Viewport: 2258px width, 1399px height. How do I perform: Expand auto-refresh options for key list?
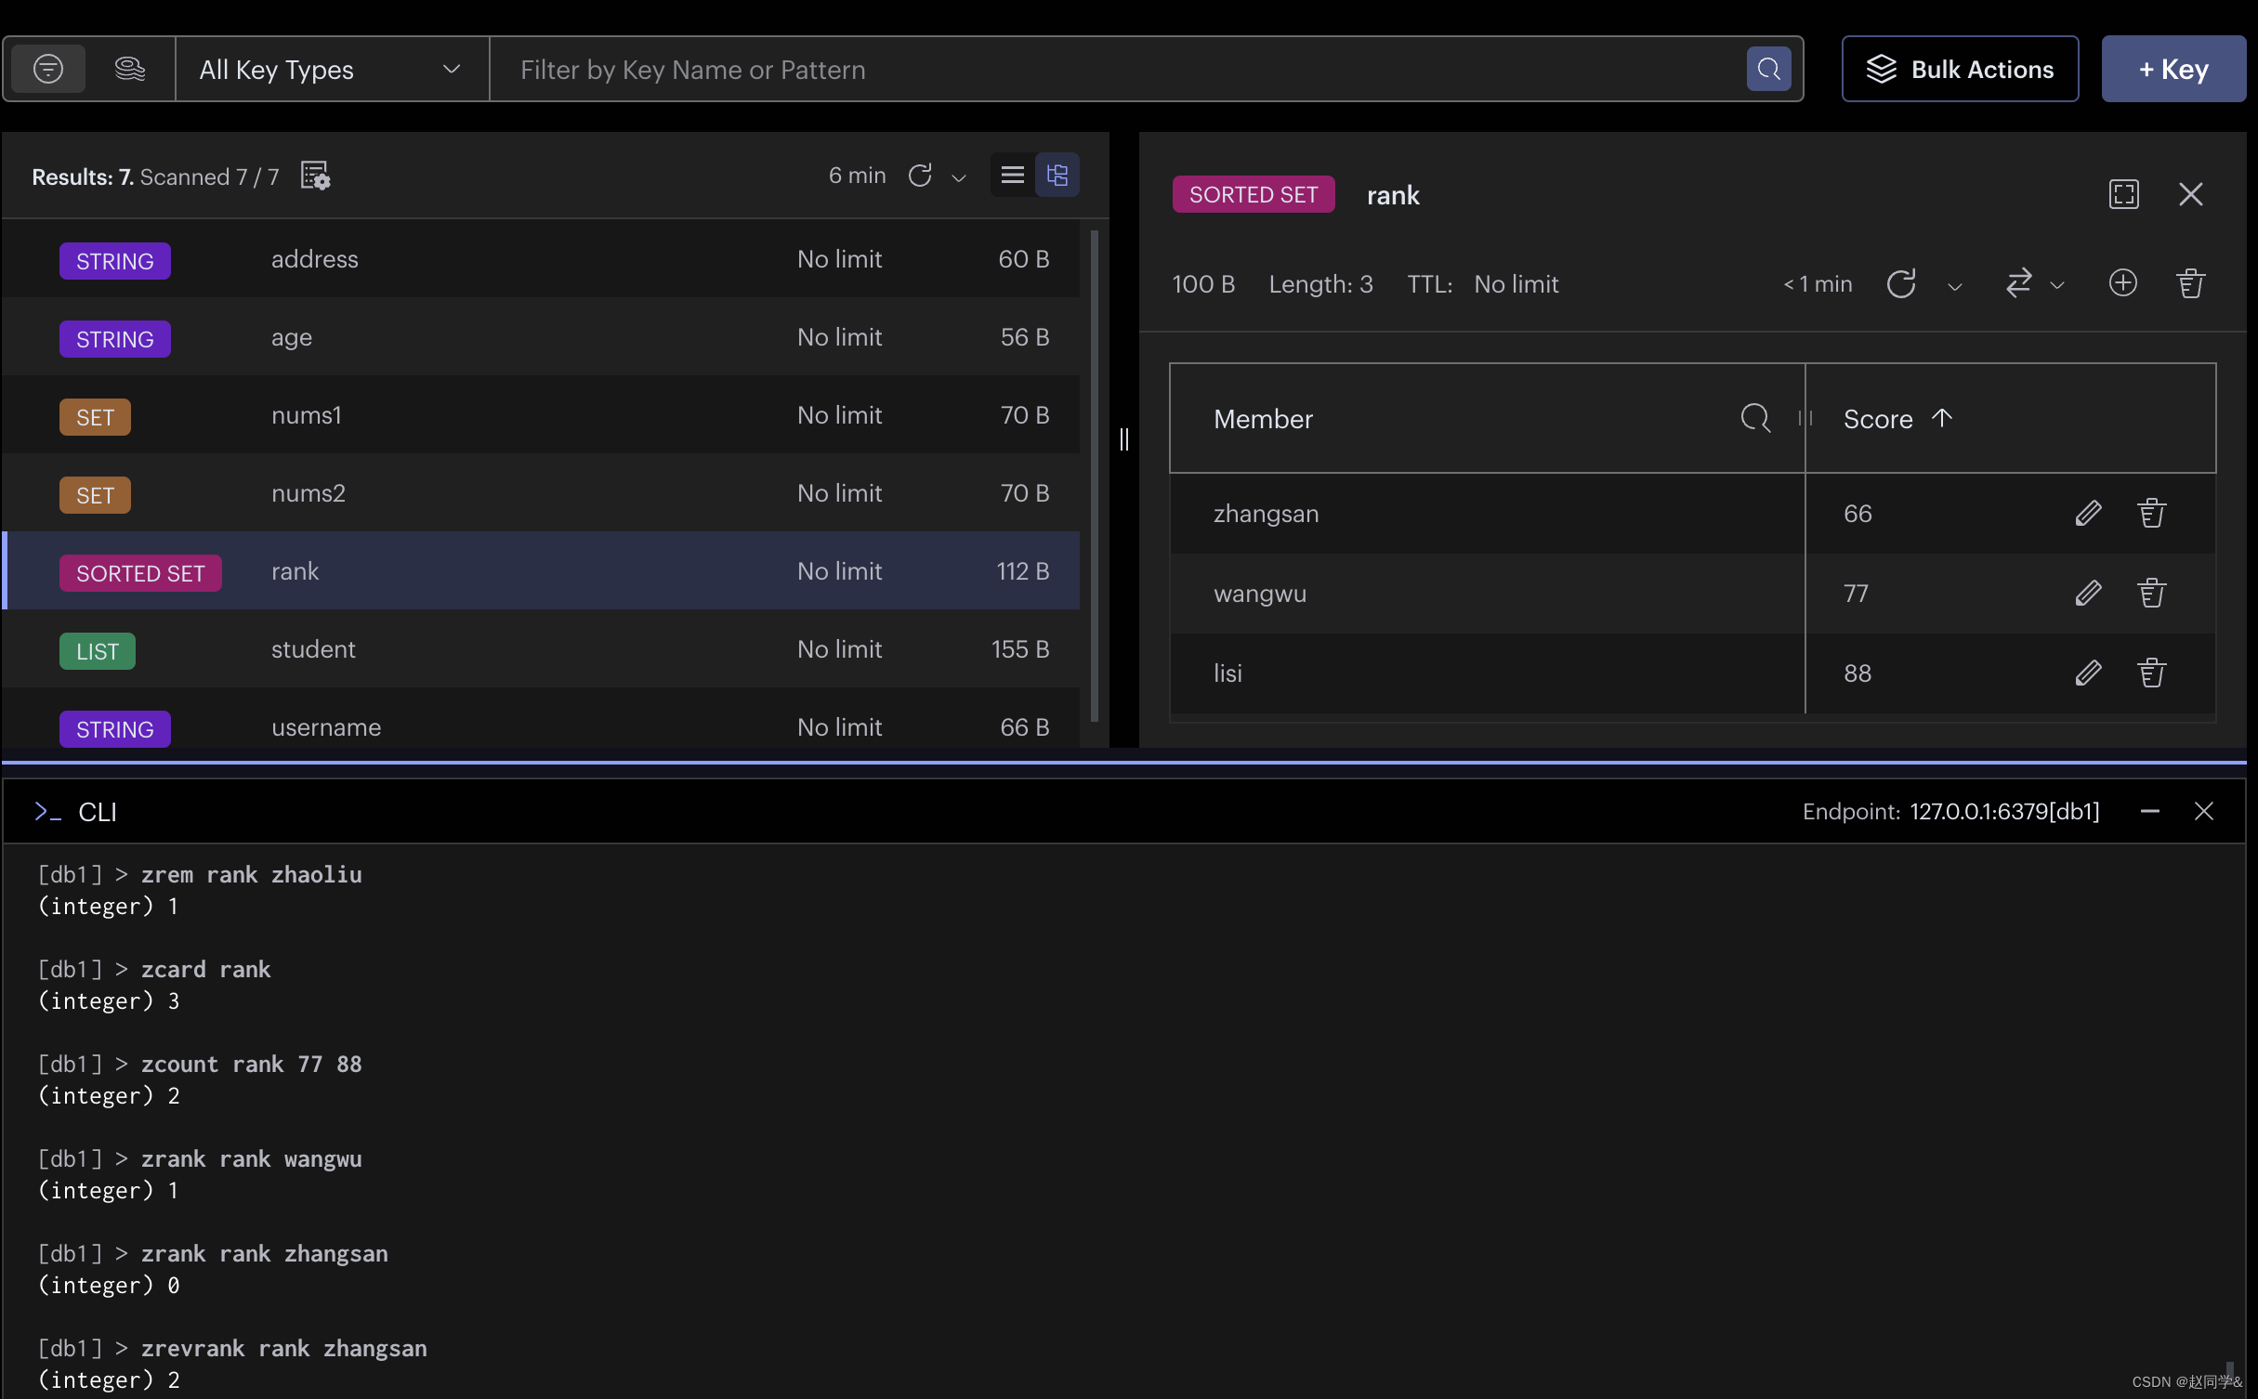[x=959, y=177]
